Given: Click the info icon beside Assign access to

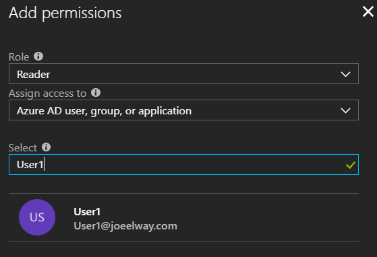Looking at the screenshot, I should point(96,93).
